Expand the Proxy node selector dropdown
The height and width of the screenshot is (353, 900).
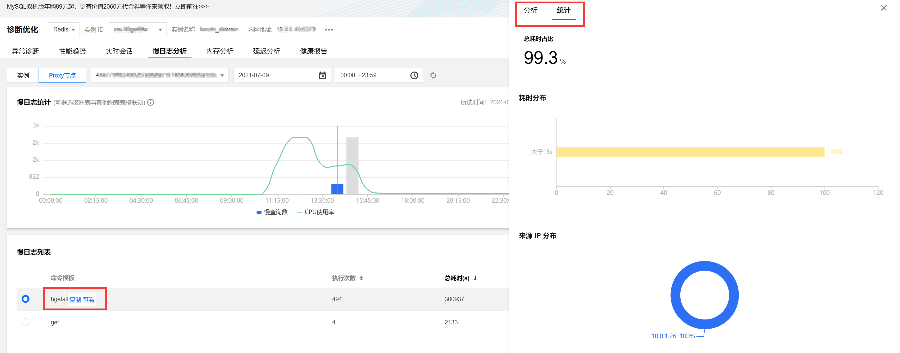pyautogui.click(x=159, y=75)
